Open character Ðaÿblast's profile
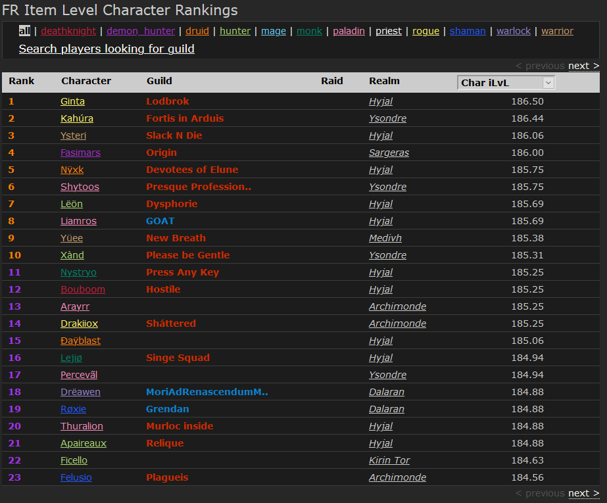607x503 pixels. click(x=80, y=341)
